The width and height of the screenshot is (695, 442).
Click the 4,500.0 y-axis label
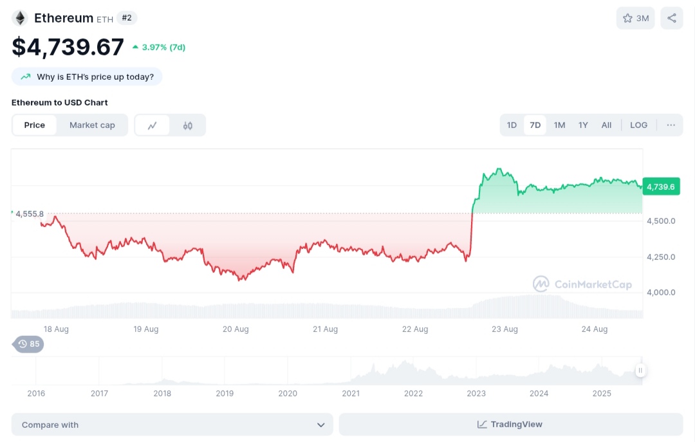coord(661,221)
